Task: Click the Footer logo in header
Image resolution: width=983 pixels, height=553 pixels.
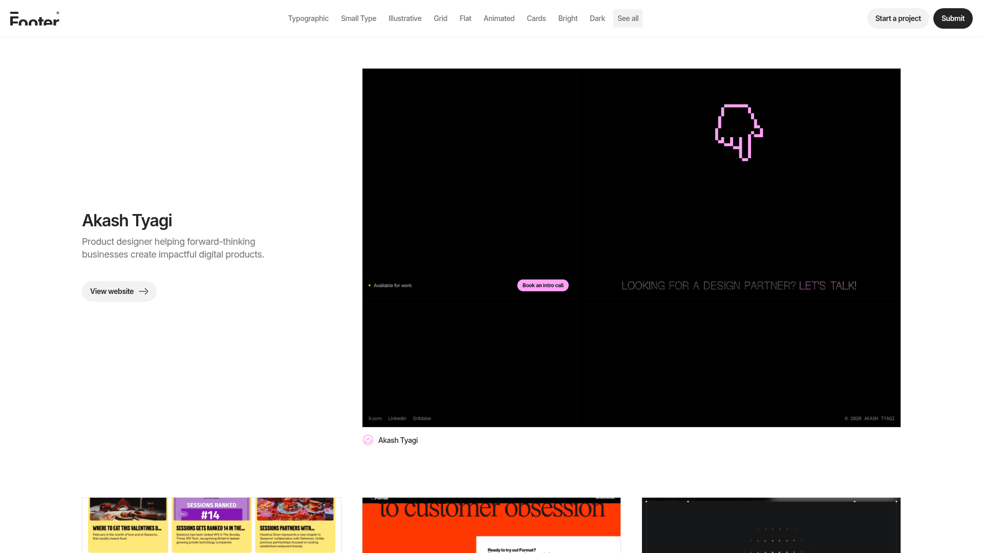Action: click(x=35, y=18)
